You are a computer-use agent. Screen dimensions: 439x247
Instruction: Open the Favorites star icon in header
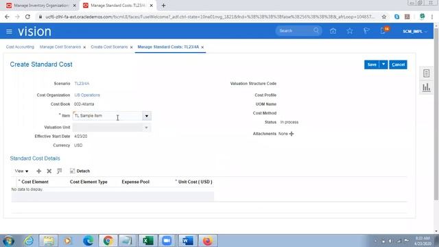click(x=350, y=31)
